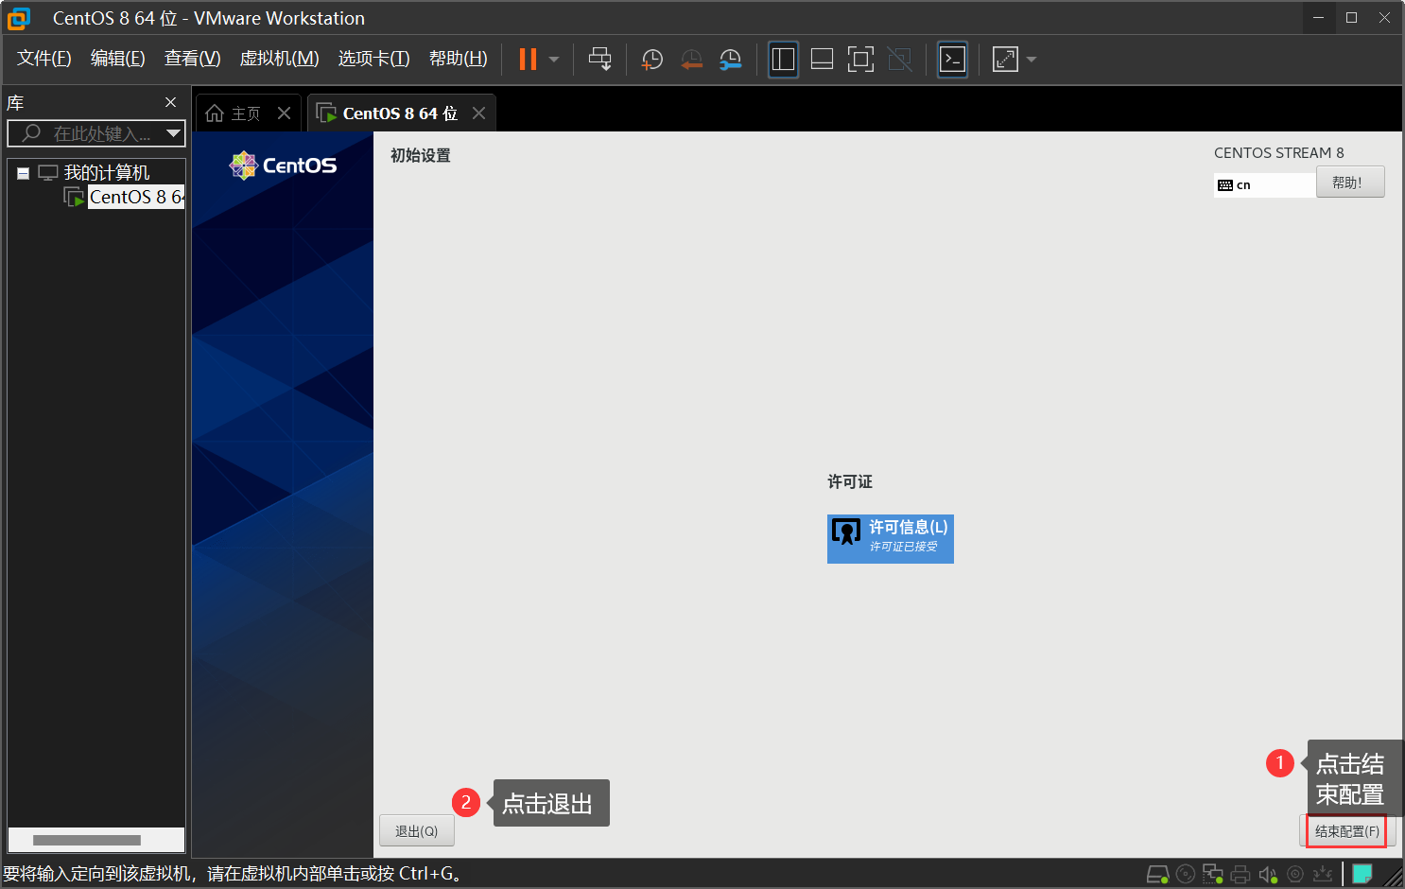The image size is (1405, 889).
Task: Click the stretch guest display icon
Action: tap(1005, 60)
